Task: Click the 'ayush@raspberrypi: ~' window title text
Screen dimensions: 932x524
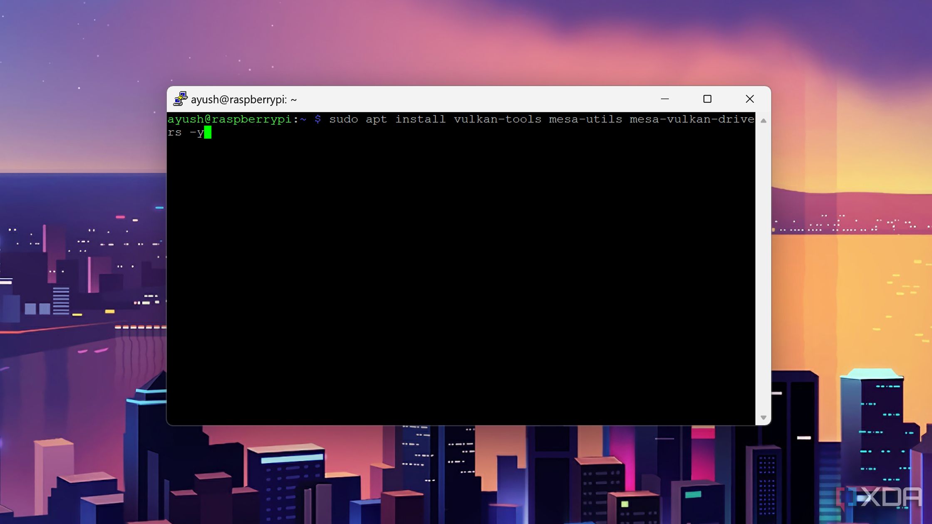Action: click(244, 99)
